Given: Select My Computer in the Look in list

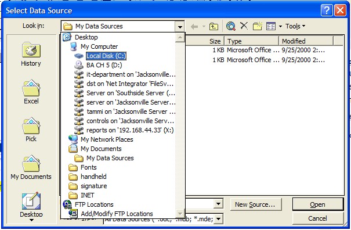Looking at the screenshot, I should (x=118, y=46).
